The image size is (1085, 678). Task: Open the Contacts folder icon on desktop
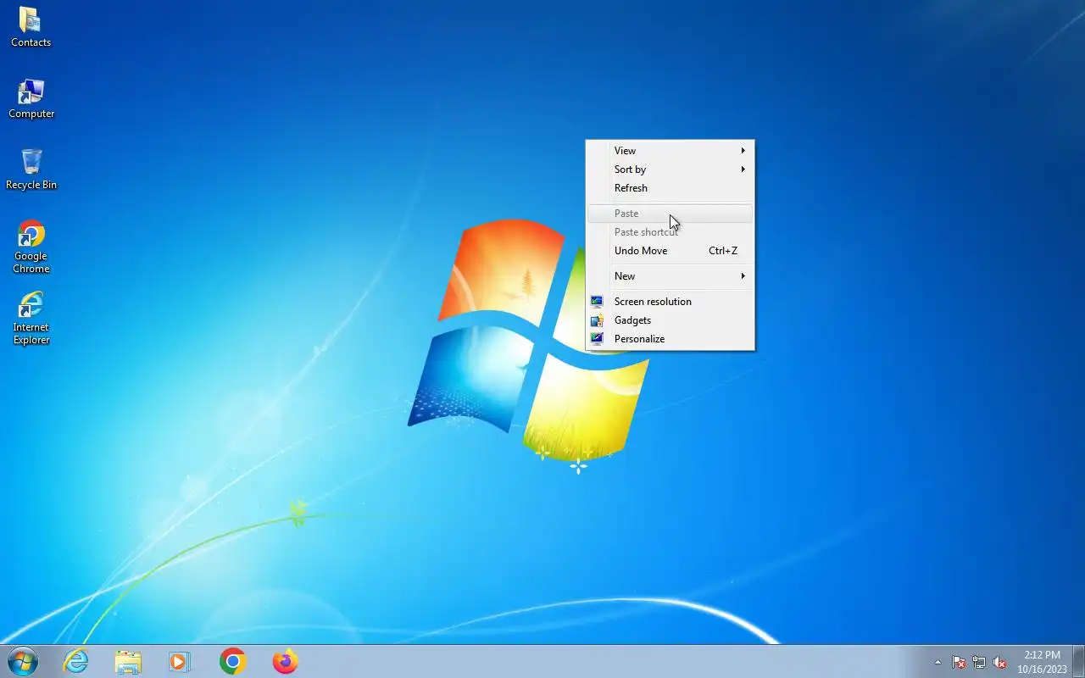pyautogui.click(x=31, y=26)
